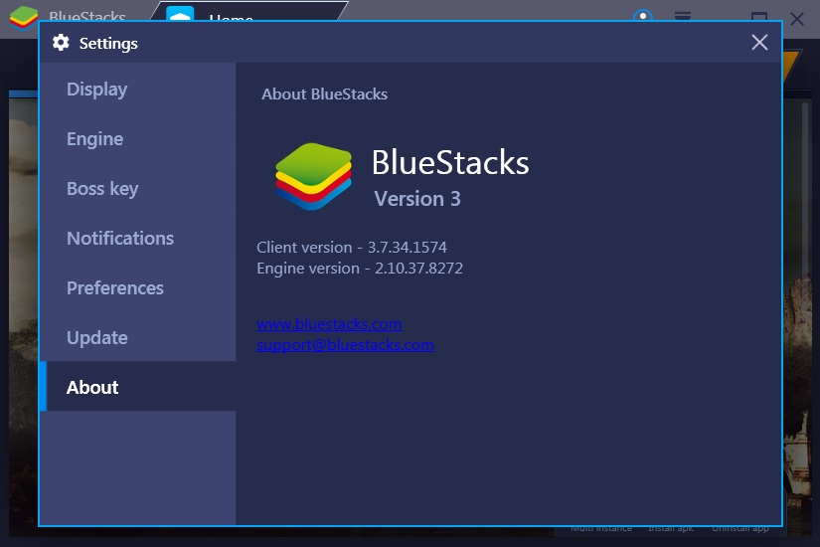Viewport: 820px width, 547px height.
Task: Click the Home tab icon
Action: (180, 17)
